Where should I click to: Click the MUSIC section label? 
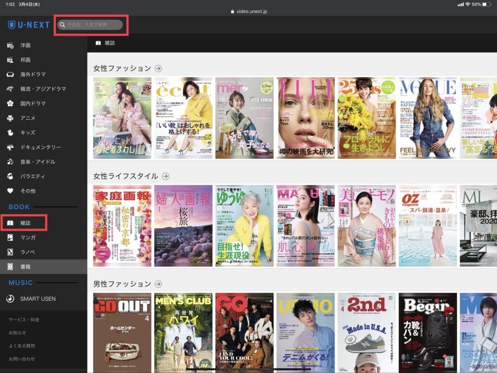20,283
